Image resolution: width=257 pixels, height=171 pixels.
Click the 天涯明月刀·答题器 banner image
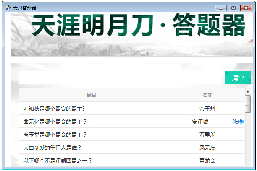132,34
